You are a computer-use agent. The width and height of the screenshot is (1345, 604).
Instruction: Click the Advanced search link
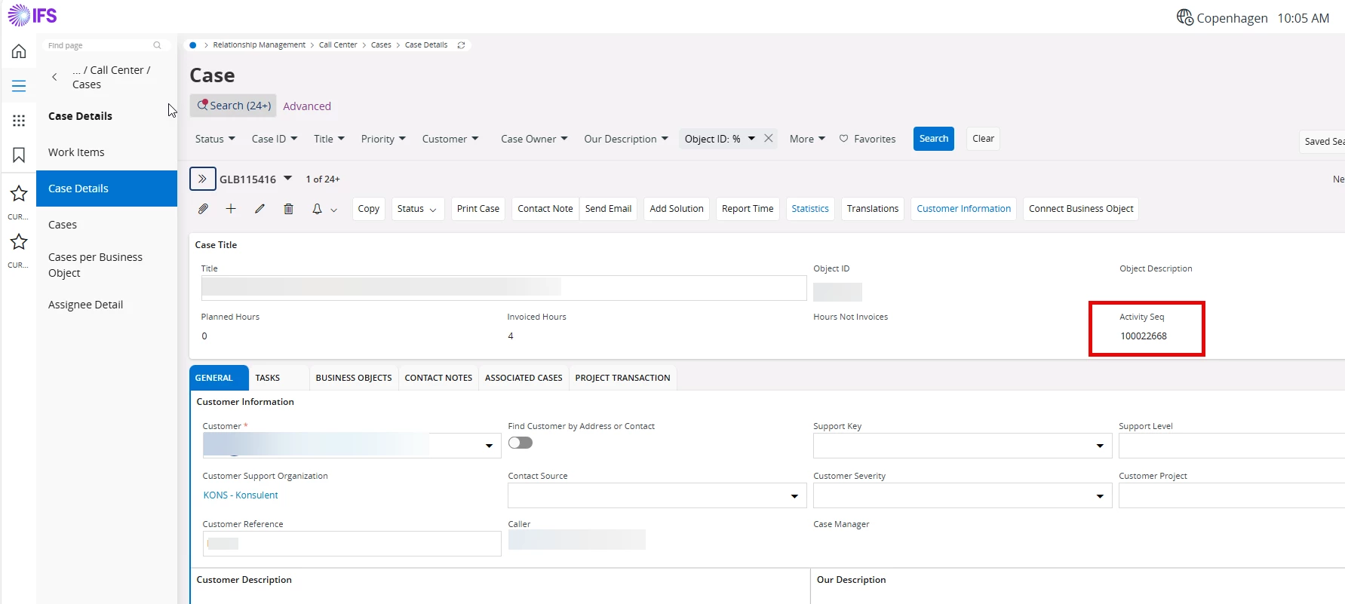[x=307, y=106]
